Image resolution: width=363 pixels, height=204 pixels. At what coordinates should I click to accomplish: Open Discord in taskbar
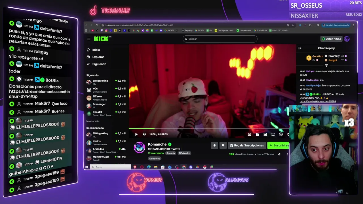[191, 167]
